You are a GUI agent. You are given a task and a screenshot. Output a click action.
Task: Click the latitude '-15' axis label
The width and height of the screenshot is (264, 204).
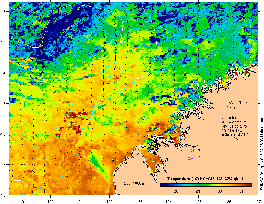[x=3, y=103]
